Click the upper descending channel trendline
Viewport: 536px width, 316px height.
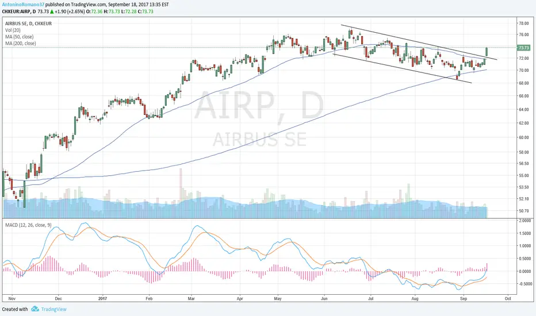point(419,42)
